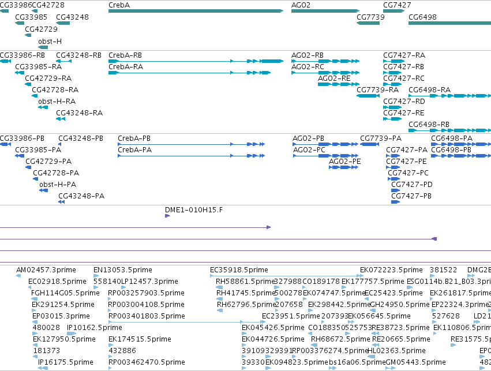Click the CG6498-RA transcript label
This screenshot has height=371, width=491.
(430, 90)
